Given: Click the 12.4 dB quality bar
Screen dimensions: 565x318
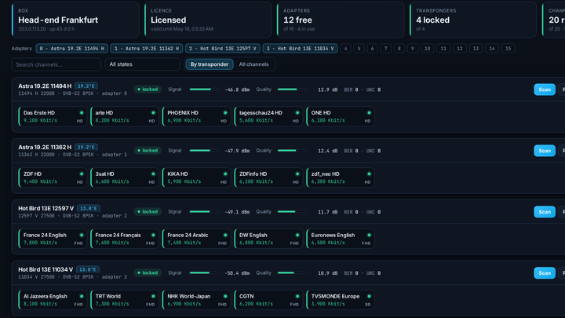Looking at the screenshot, I should pos(292,150).
